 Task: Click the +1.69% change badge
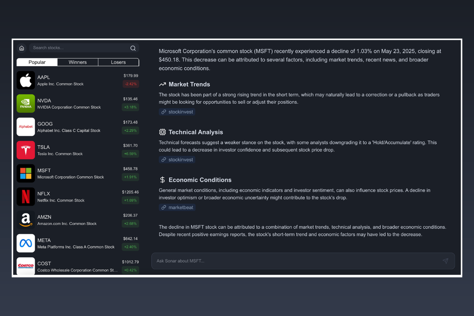tap(131, 201)
